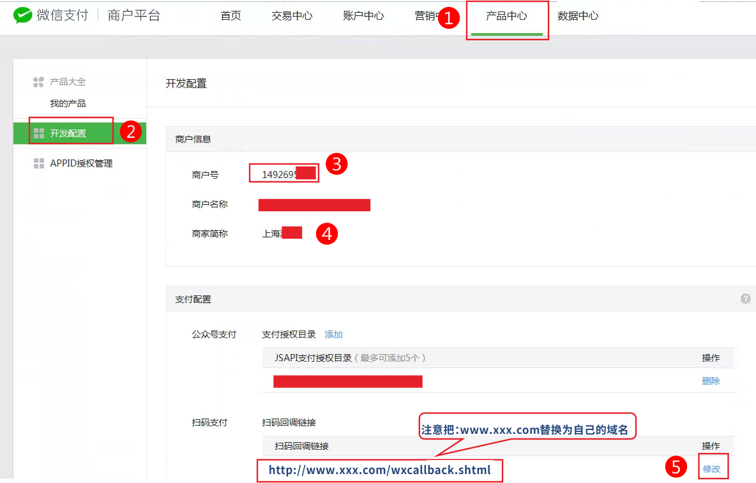This screenshot has width=756, height=483.
Task: Click the 产品大全 grid icon in sidebar
Action: 38,82
